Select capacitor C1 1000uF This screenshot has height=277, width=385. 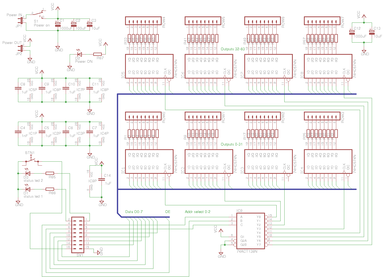[57, 24]
